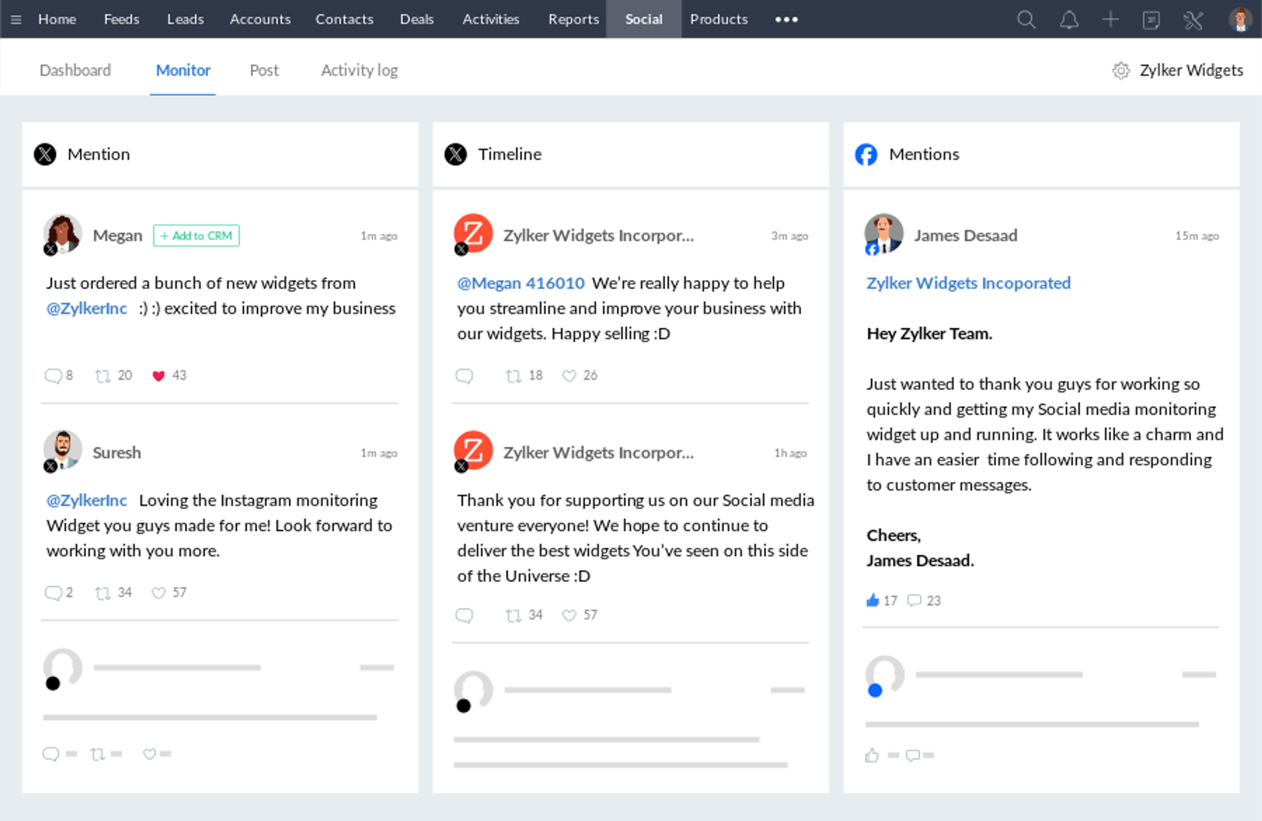Open the notifications bell
This screenshot has width=1262, height=821.
(1068, 20)
